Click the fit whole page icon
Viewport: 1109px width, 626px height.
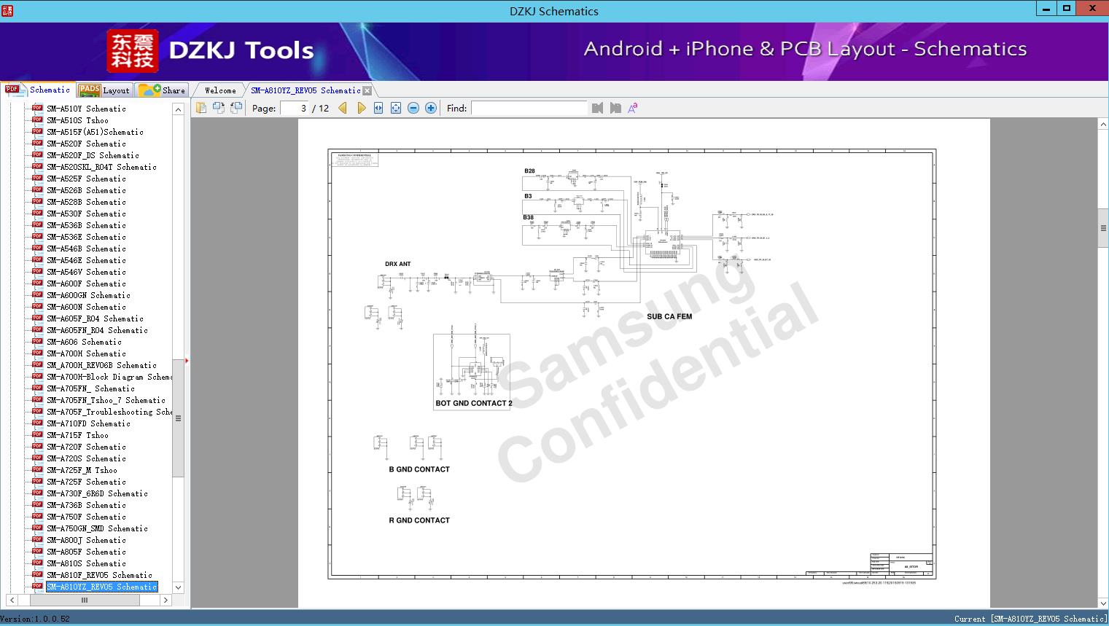tap(396, 108)
